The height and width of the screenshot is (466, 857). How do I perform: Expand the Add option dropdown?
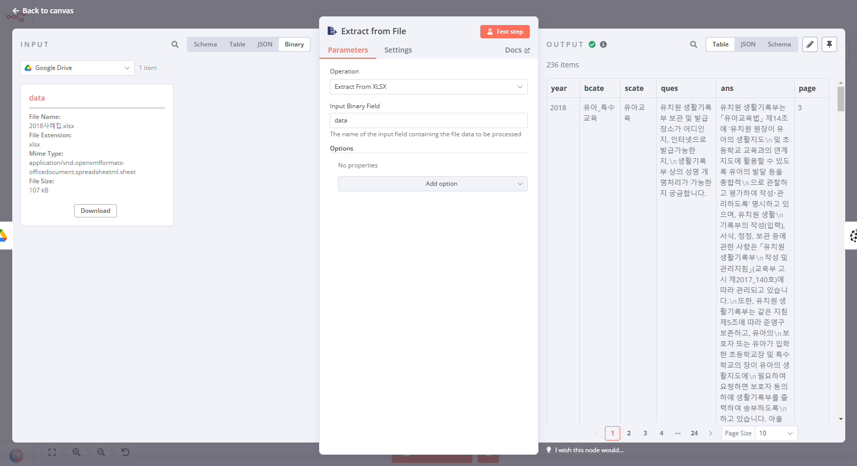[432, 184]
